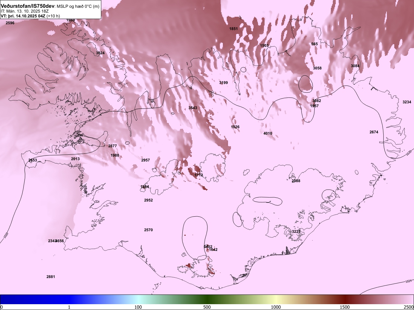Click the 1000 tick on the color scale
Screen dimensions: 414x310
[x=276, y=307]
